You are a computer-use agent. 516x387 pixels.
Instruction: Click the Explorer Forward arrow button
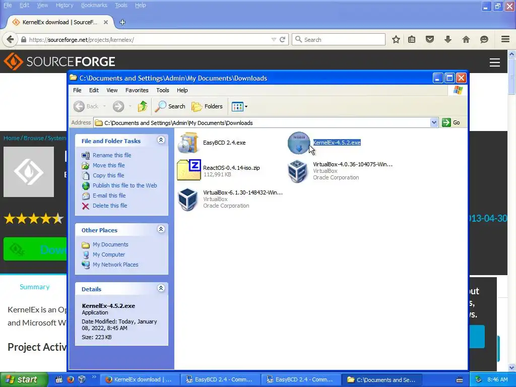coord(118,106)
